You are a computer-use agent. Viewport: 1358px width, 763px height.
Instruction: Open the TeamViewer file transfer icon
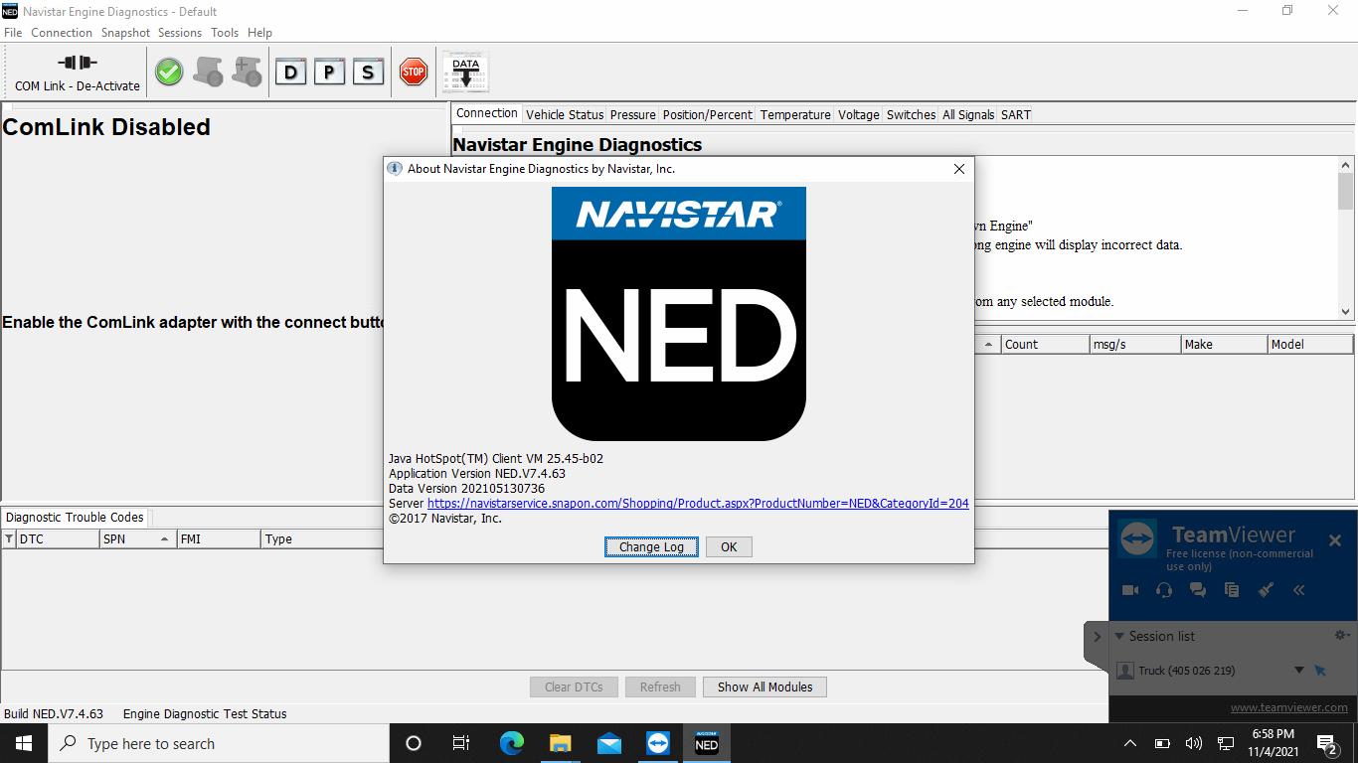coord(1232,590)
